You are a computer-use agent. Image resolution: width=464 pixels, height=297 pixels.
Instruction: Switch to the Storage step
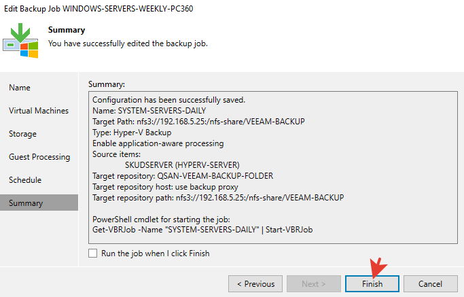click(23, 134)
